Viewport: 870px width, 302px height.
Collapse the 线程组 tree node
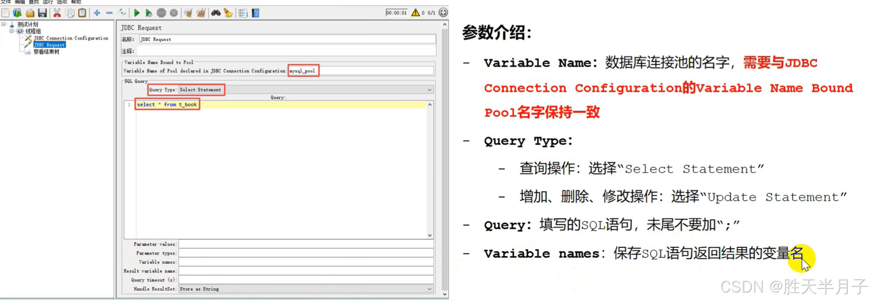point(11,31)
